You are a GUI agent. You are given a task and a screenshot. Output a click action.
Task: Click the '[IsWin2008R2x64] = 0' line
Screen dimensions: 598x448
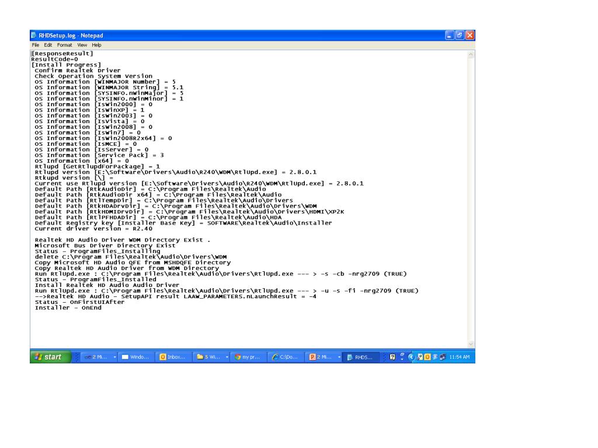pos(103,138)
